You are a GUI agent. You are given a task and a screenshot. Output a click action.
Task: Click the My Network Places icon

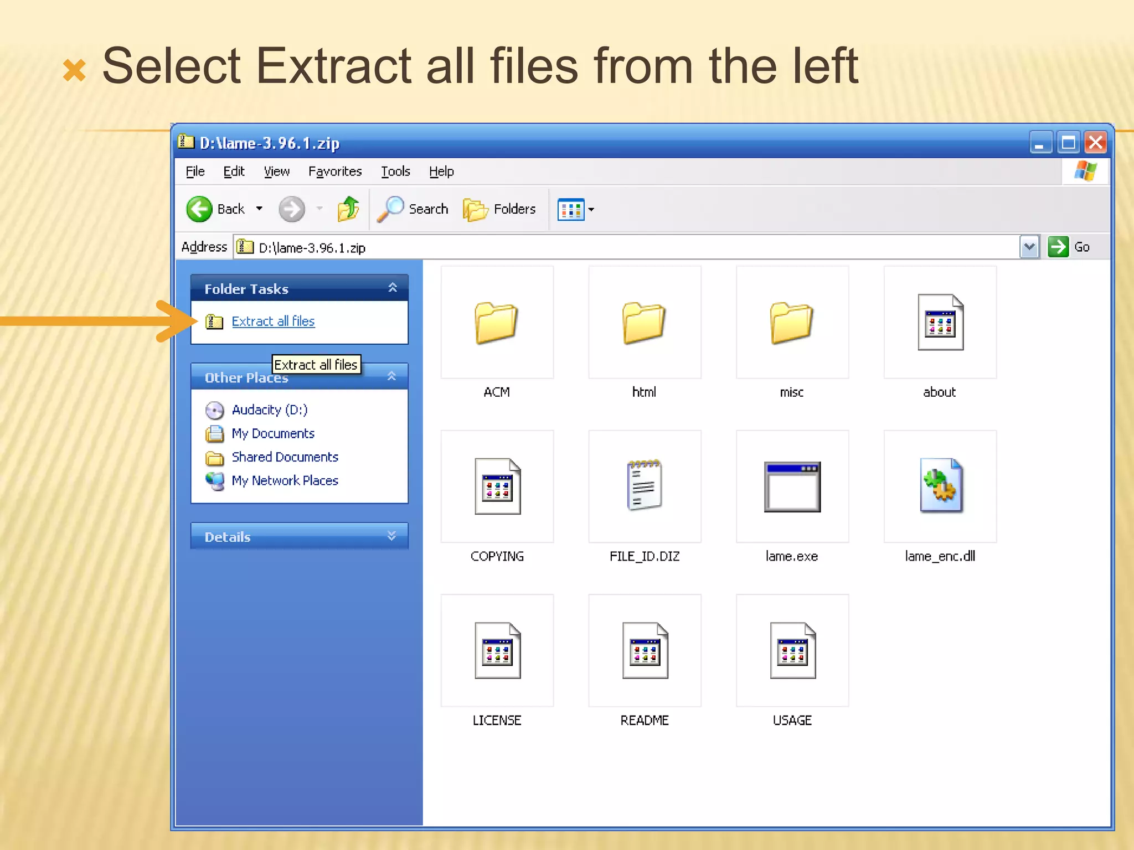tap(214, 481)
